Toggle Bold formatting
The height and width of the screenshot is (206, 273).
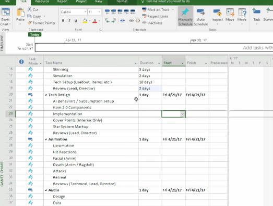coord(63,21)
